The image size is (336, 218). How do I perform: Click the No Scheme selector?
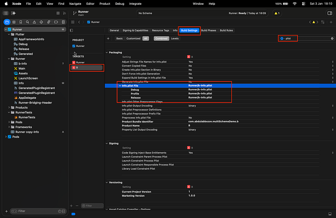coord(145,13)
